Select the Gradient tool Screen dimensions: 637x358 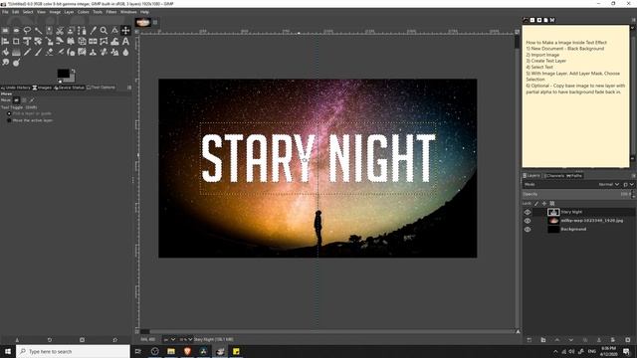coord(16,52)
